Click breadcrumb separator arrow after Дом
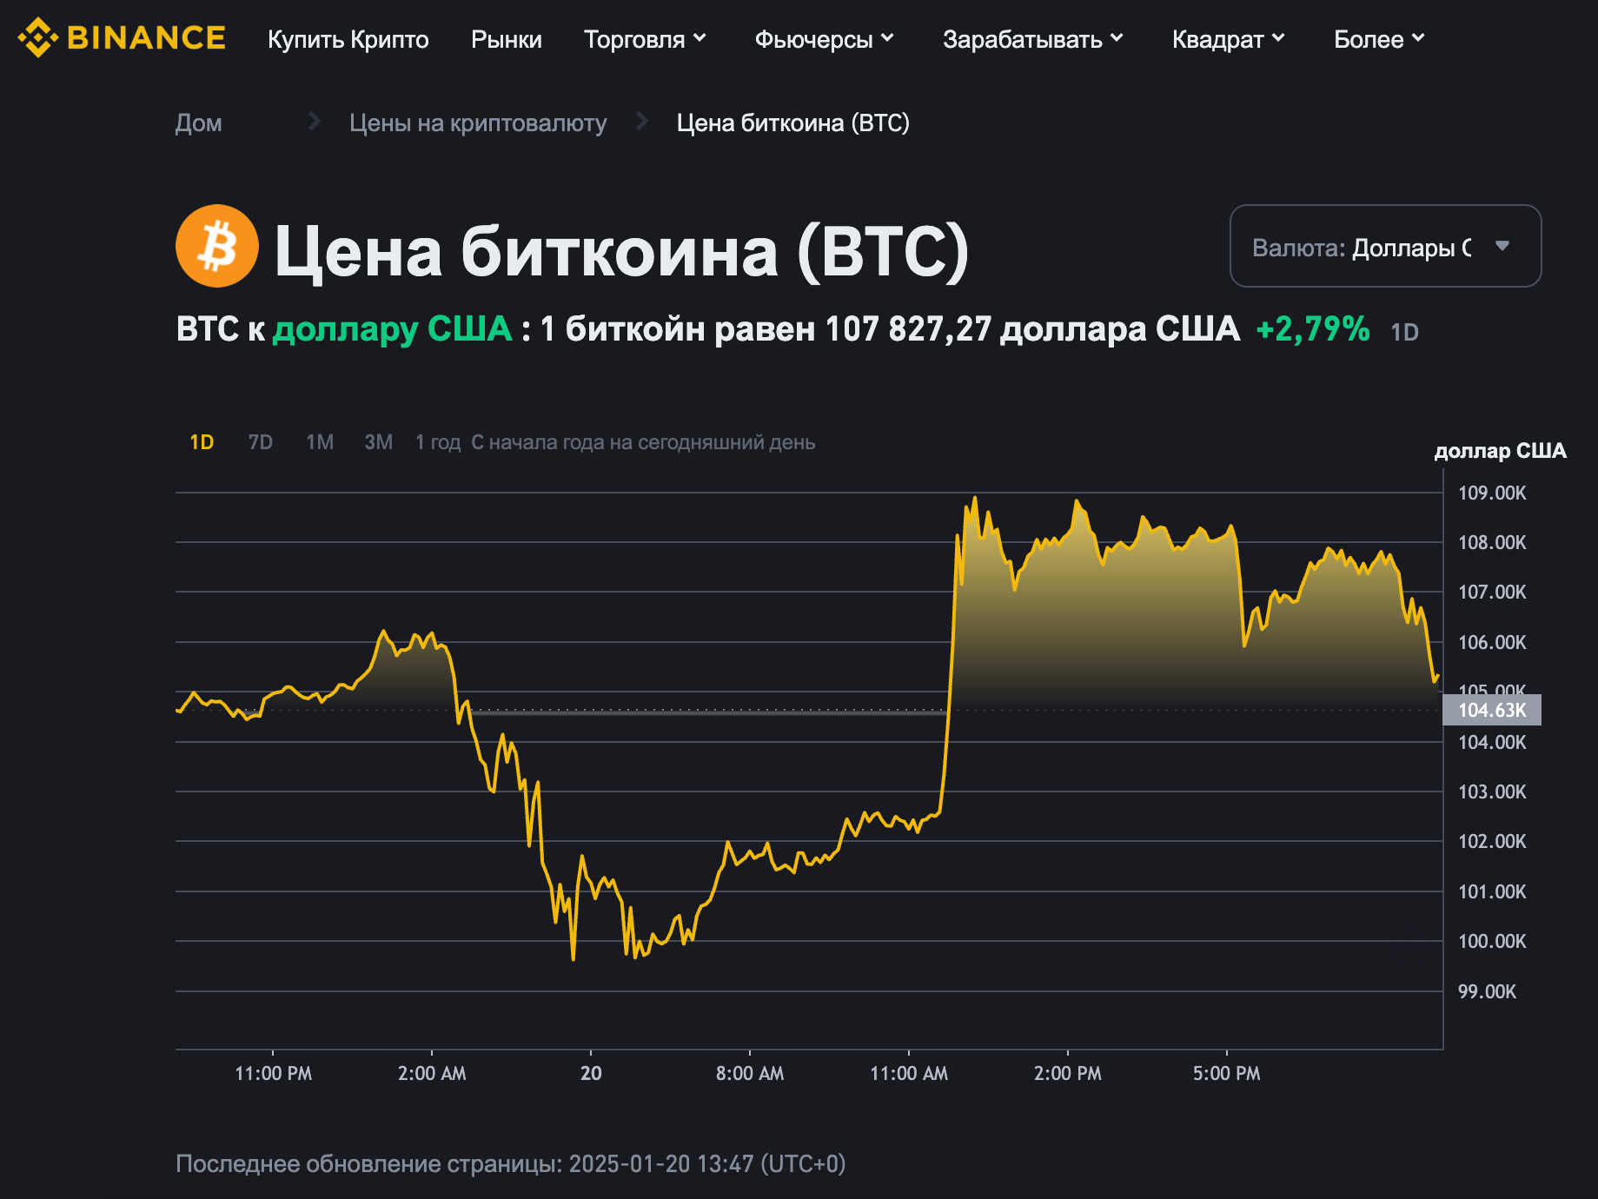The image size is (1598, 1199). [315, 122]
